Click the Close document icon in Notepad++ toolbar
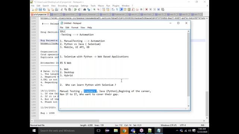The height and width of the screenshot is (134, 239). point(48,9)
